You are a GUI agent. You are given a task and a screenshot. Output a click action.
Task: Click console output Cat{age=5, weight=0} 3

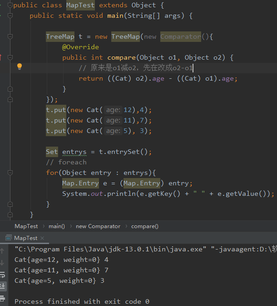tap(59, 280)
